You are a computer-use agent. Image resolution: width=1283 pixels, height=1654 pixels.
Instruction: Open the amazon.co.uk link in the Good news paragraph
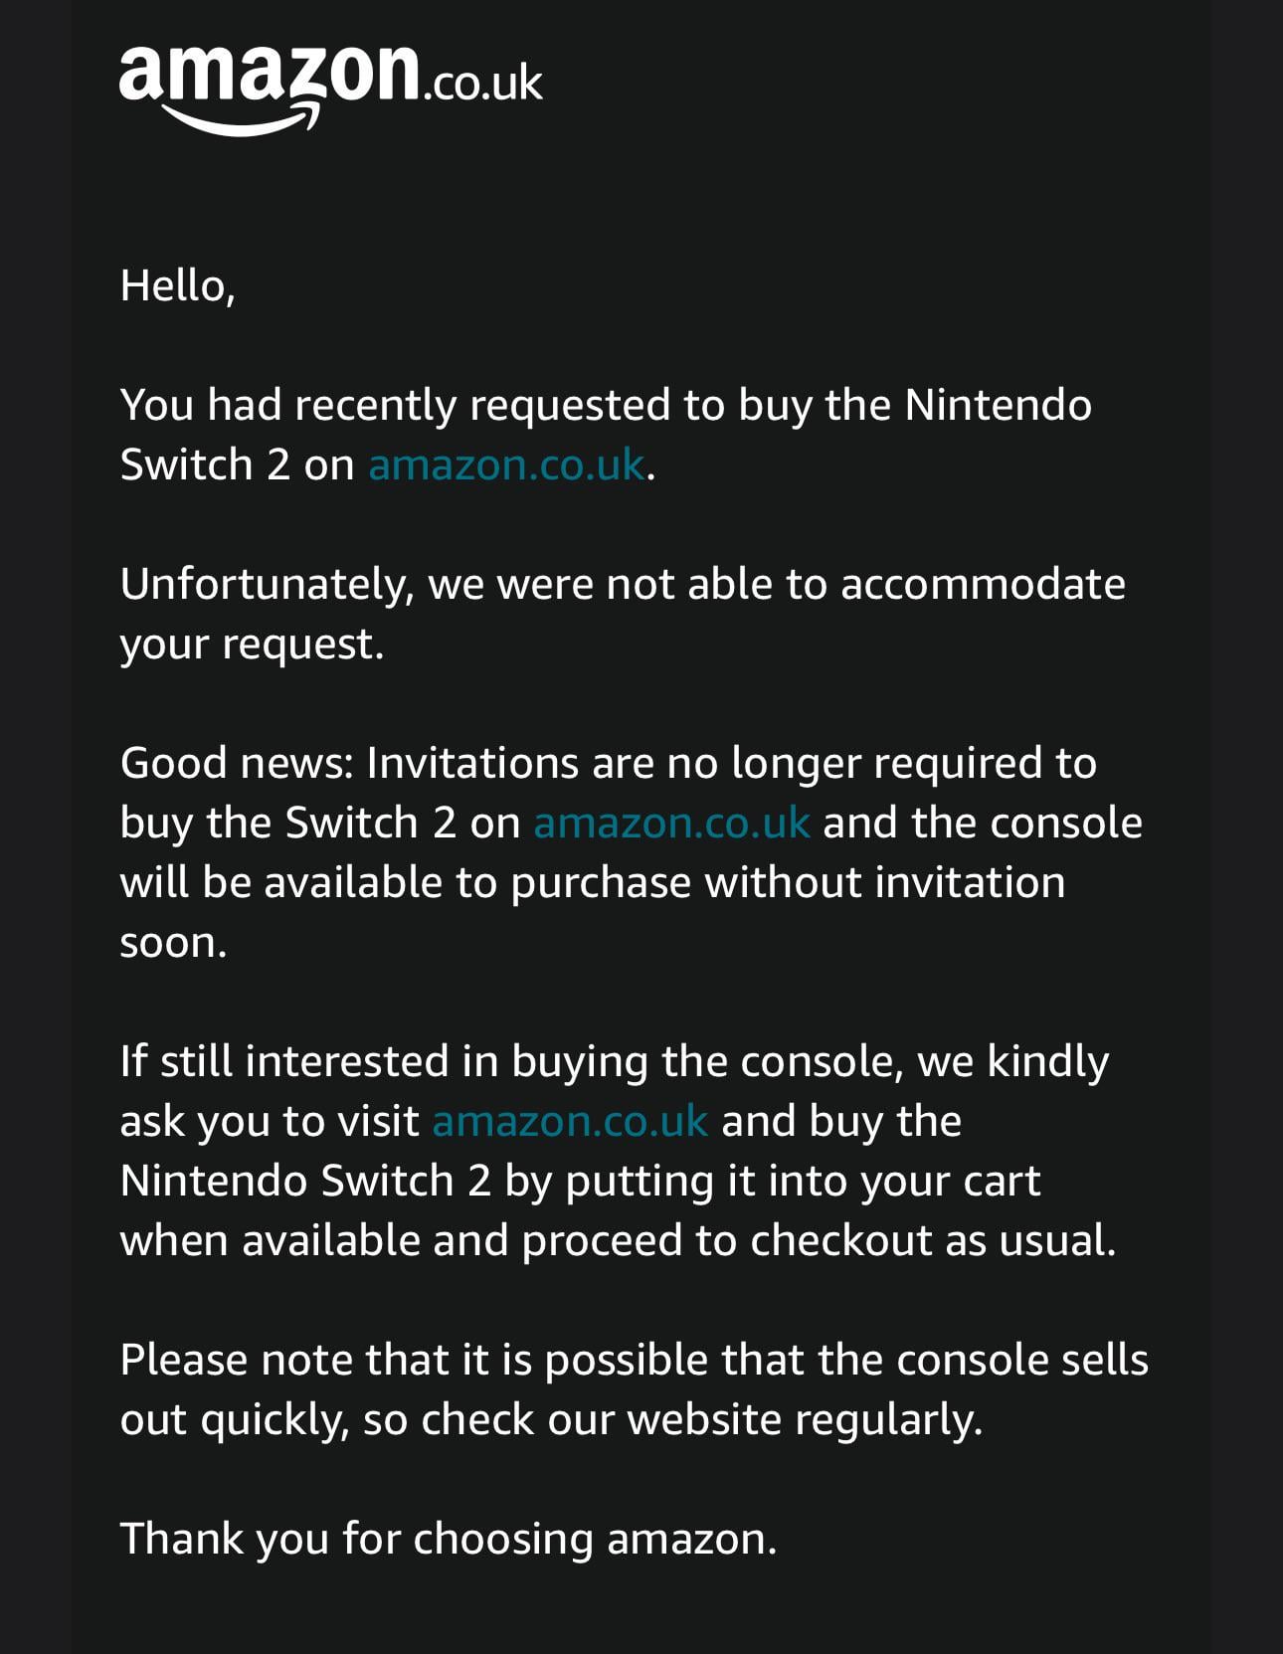[x=671, y=824]
